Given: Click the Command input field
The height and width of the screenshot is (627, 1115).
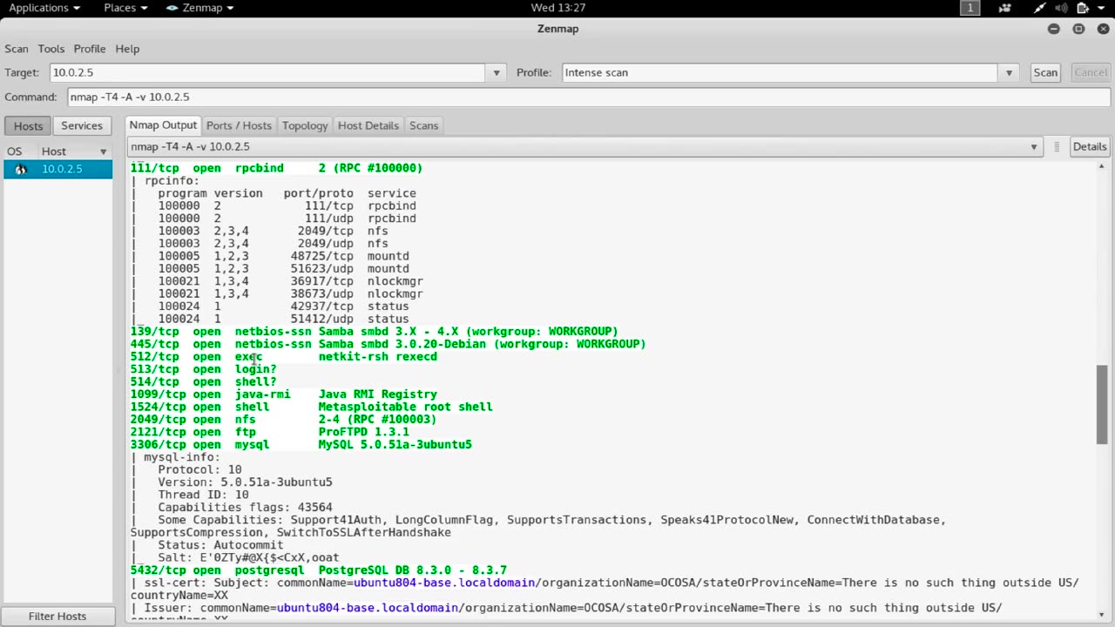Looking at the screenshot, I should [x=590, y=97].
